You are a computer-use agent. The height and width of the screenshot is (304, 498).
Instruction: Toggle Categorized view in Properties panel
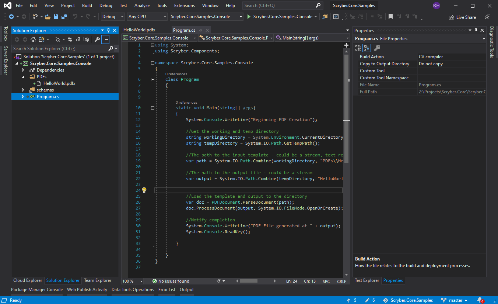click(358, 48)
